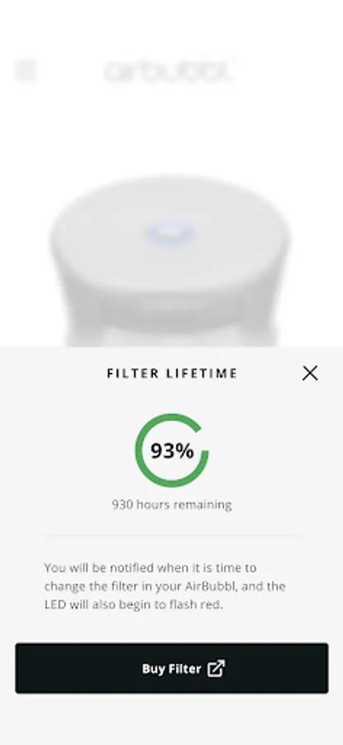Click the blue LED ring on device
The image size is (343, 745).
click(171, 234)
